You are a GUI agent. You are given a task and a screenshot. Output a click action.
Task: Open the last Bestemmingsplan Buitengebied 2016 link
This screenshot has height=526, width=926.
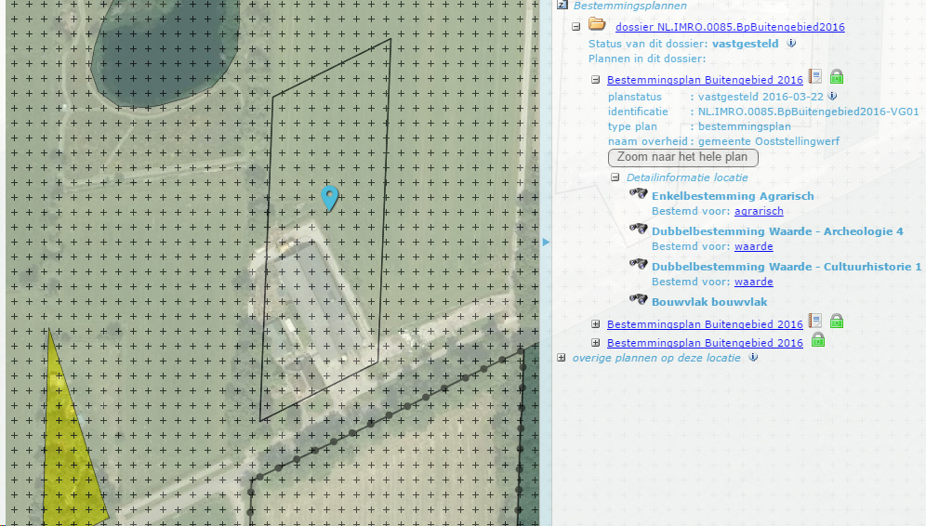705,343
